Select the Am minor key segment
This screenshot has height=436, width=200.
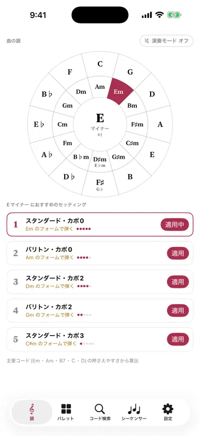(x=100, y=87)
